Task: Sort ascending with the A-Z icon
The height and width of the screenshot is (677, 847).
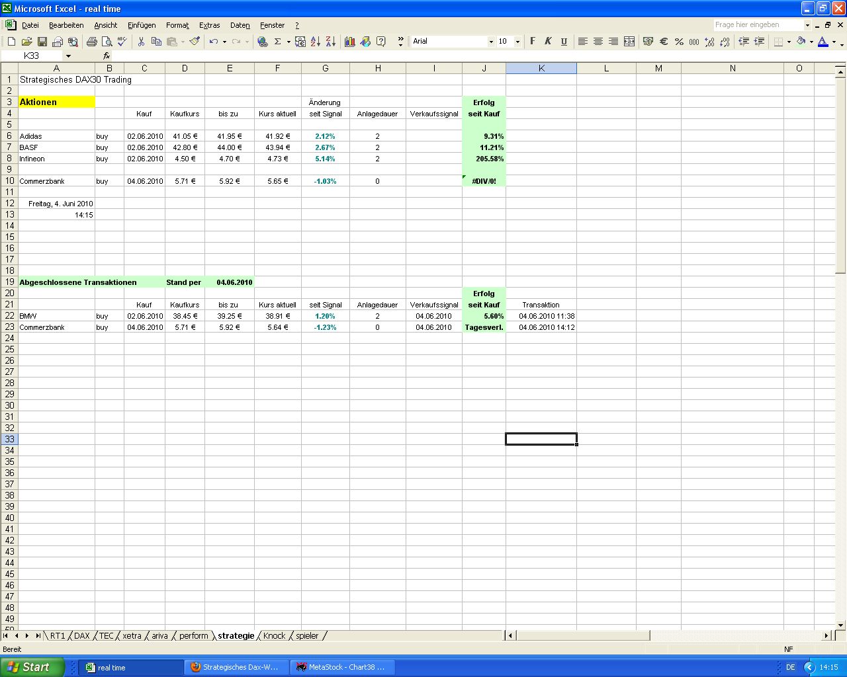Action: point(314,41)
